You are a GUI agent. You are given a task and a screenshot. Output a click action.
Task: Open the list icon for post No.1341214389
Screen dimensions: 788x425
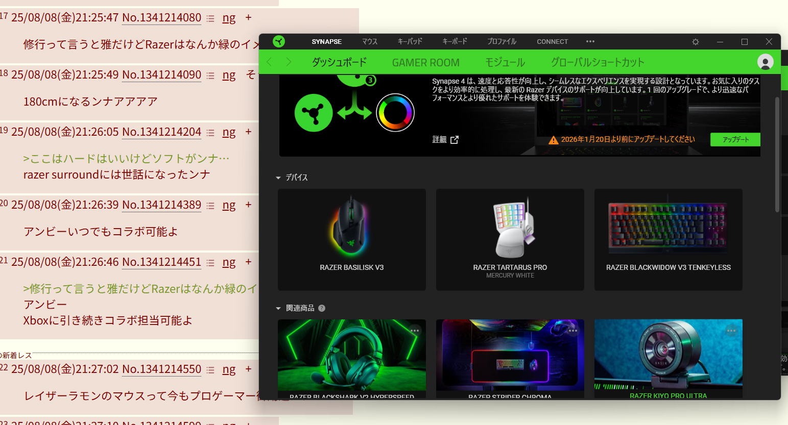tap(210, 206)
